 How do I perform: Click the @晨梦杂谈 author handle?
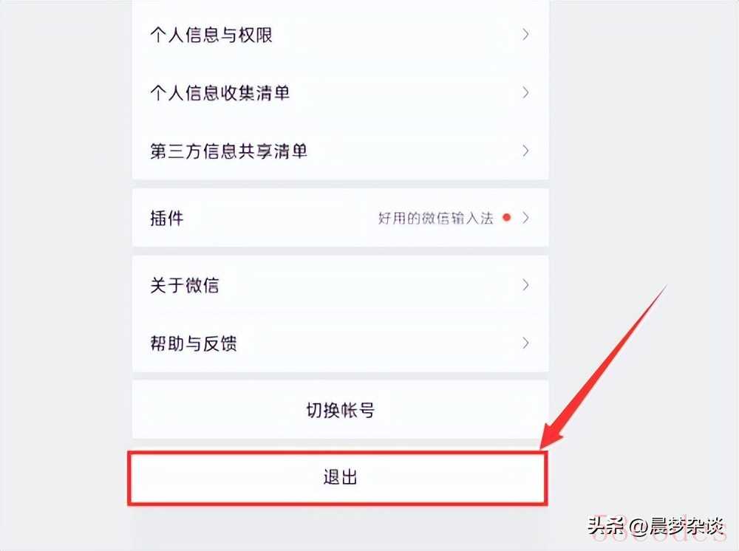point(677,526)
